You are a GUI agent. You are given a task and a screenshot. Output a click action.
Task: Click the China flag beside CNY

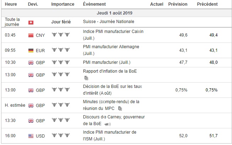[31, 35]
